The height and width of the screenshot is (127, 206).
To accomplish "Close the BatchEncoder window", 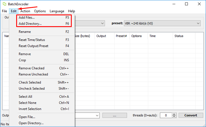I will click(x=199, y=4).
